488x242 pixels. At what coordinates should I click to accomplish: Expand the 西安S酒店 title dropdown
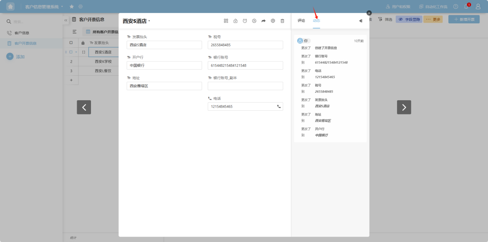point(149,21)
